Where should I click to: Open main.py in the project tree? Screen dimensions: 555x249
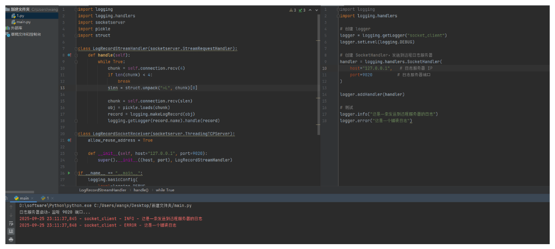click(x=23, y=22)
